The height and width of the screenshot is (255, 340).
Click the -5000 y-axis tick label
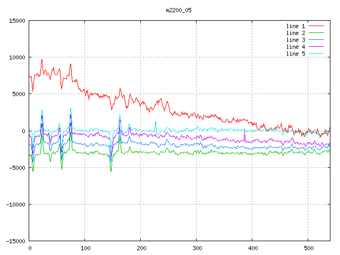pyautogui.click(x=17, y=167)
